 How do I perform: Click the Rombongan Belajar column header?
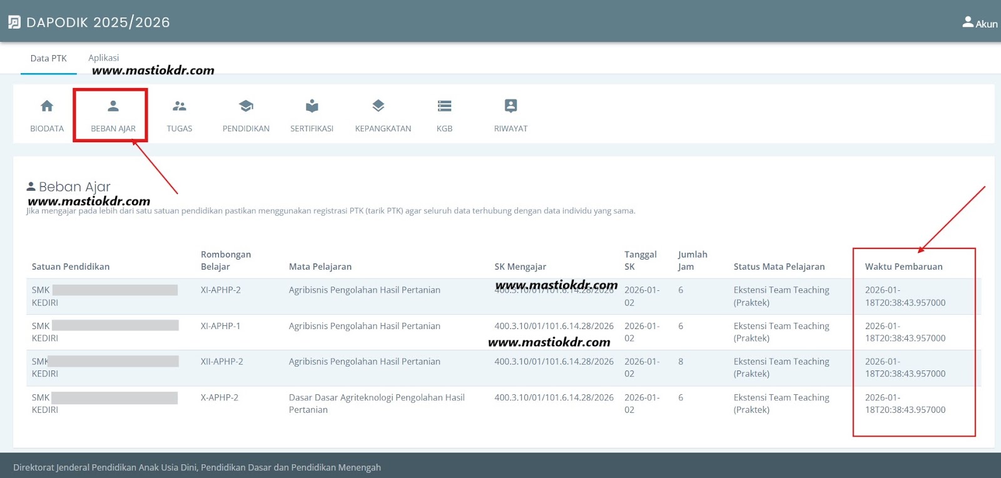226,260
